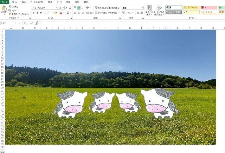The height and width of the screenshot is (153, 225).
Task: Toggle the highlighted Middle Align button
Action: (x=79, y=8)
